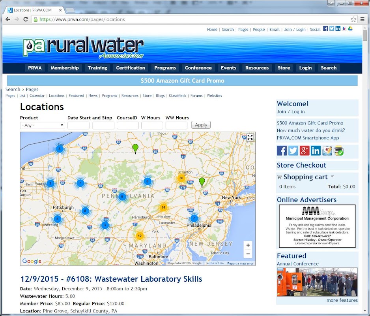Click the blue cluster marker labeled 8
This screenshot has width=370, height=316.
85,211
